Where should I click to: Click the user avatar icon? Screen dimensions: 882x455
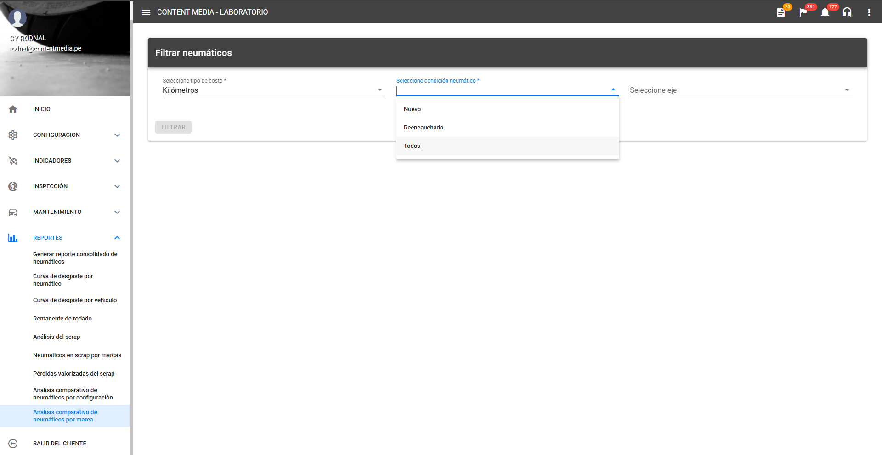tap(17, 18)
